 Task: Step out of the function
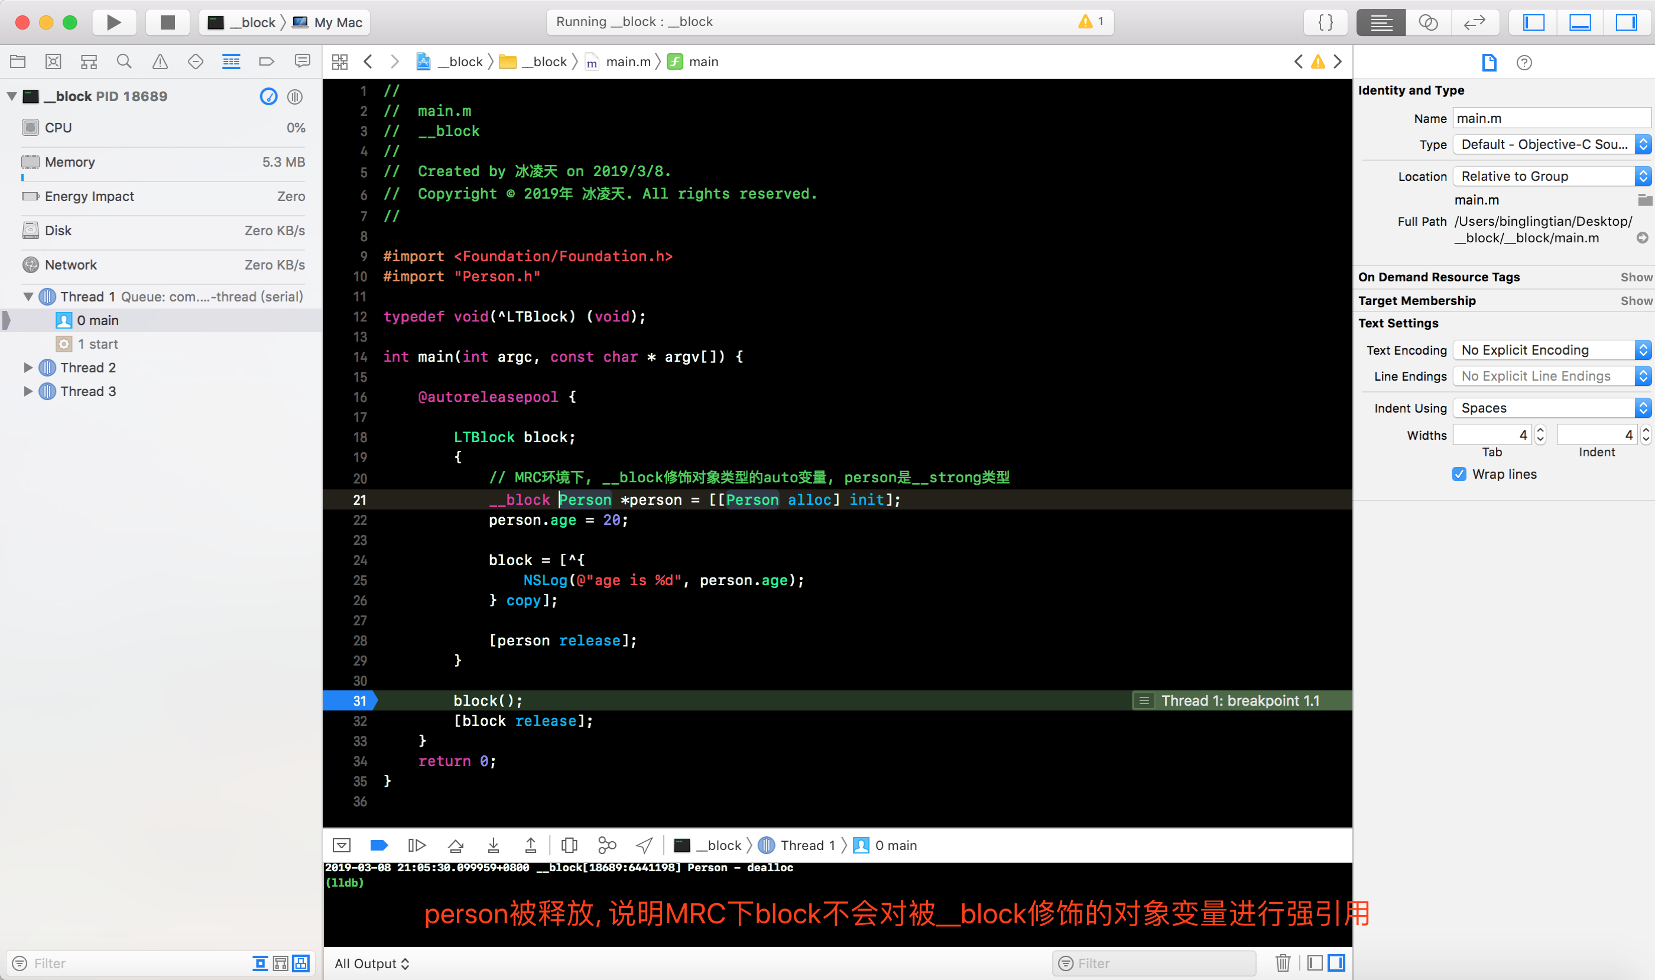click(x=531, y=845)
